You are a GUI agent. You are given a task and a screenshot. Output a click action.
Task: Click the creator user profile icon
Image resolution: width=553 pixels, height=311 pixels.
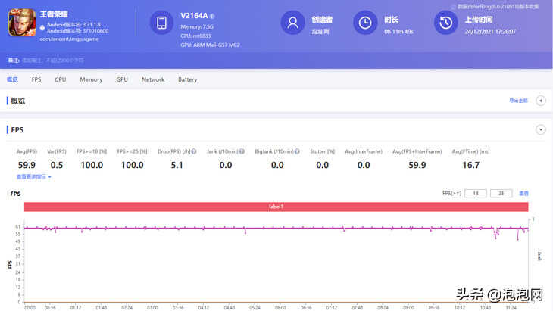(292, 23)
